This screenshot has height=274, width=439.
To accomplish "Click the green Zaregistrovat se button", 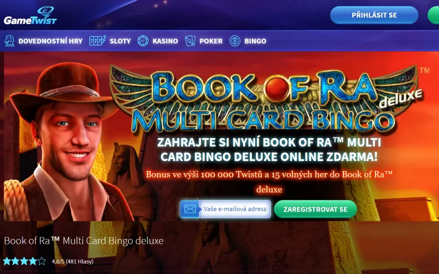I will click(x=315, y=209).
